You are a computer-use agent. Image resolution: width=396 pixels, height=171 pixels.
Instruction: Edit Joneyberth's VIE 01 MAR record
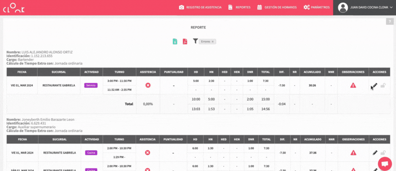(375, 152)
